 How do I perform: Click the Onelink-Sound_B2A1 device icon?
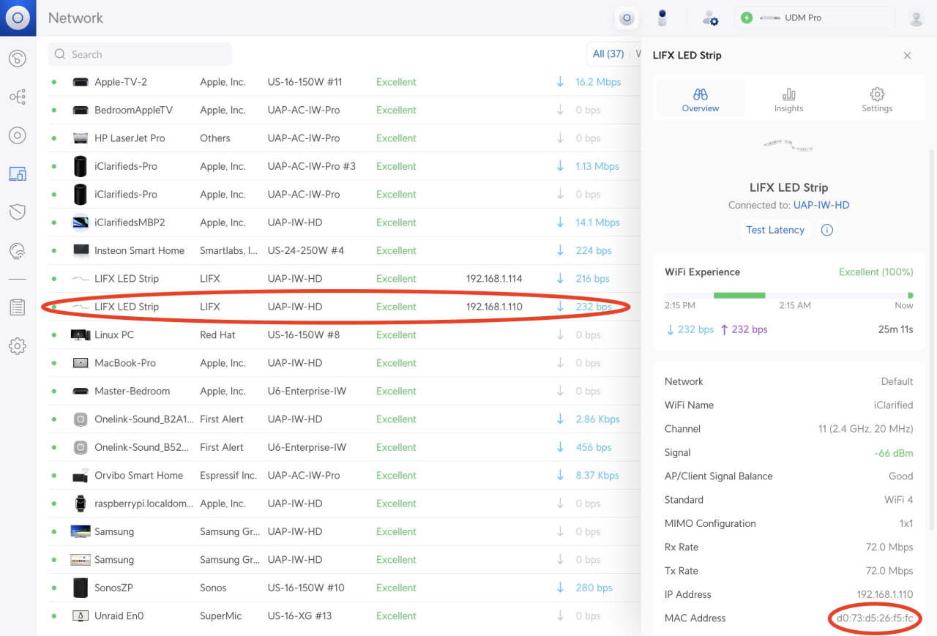click(81, 419)
